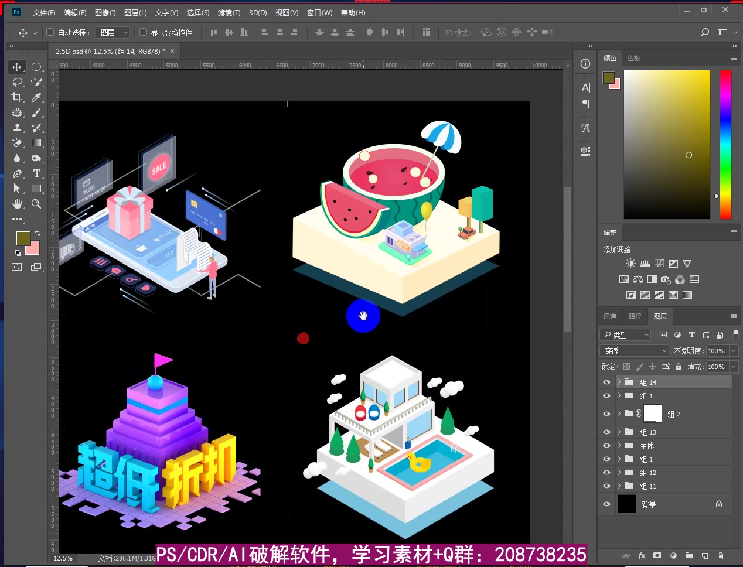Hide the 背景 layer with its eye icon

tap(606, 504)
